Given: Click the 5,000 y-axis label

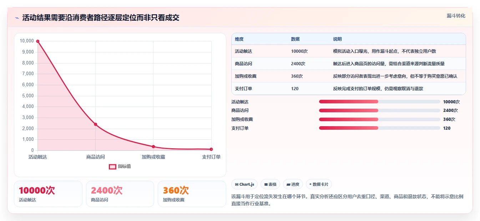Looking at the screenshot, I should pyautogui.click(x=28, y=96).
